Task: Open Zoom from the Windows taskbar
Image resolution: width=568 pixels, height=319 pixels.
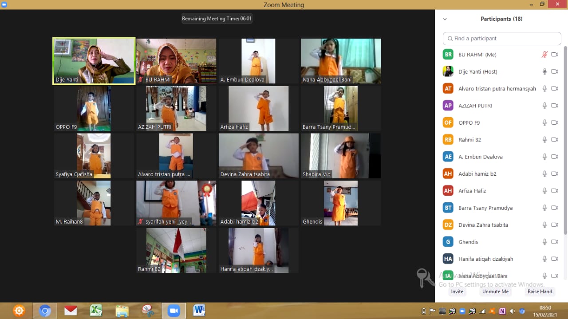Action: [174, 311]
